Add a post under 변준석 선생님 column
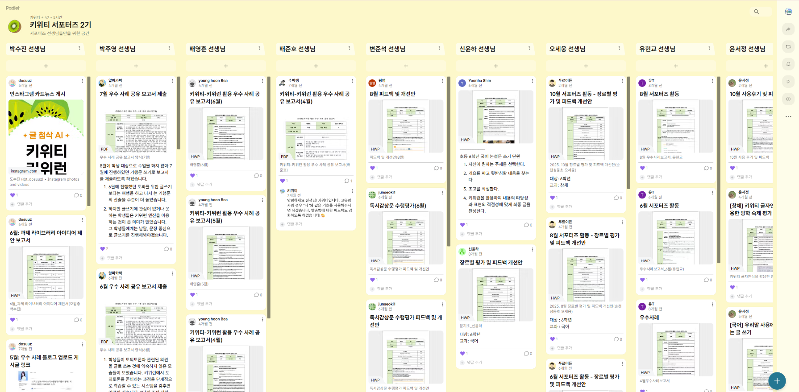799x392 pixels. coord(406,66)
